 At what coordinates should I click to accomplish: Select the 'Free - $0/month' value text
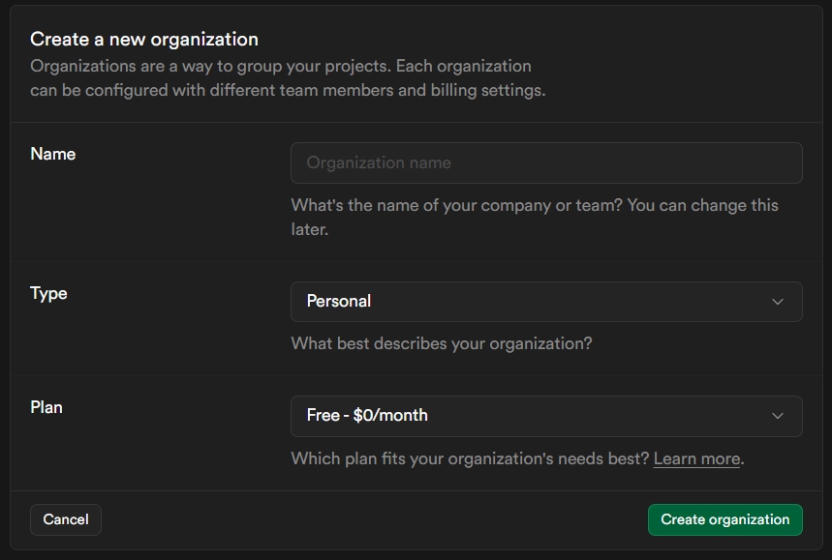(367, 416)
